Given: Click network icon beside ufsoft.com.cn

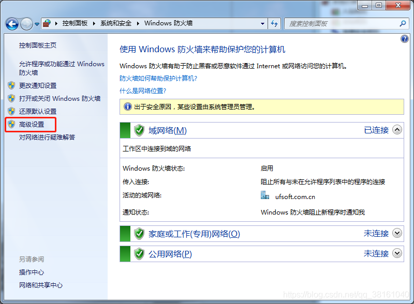Looking at the screenshot, I should click(x=265, y=195).
